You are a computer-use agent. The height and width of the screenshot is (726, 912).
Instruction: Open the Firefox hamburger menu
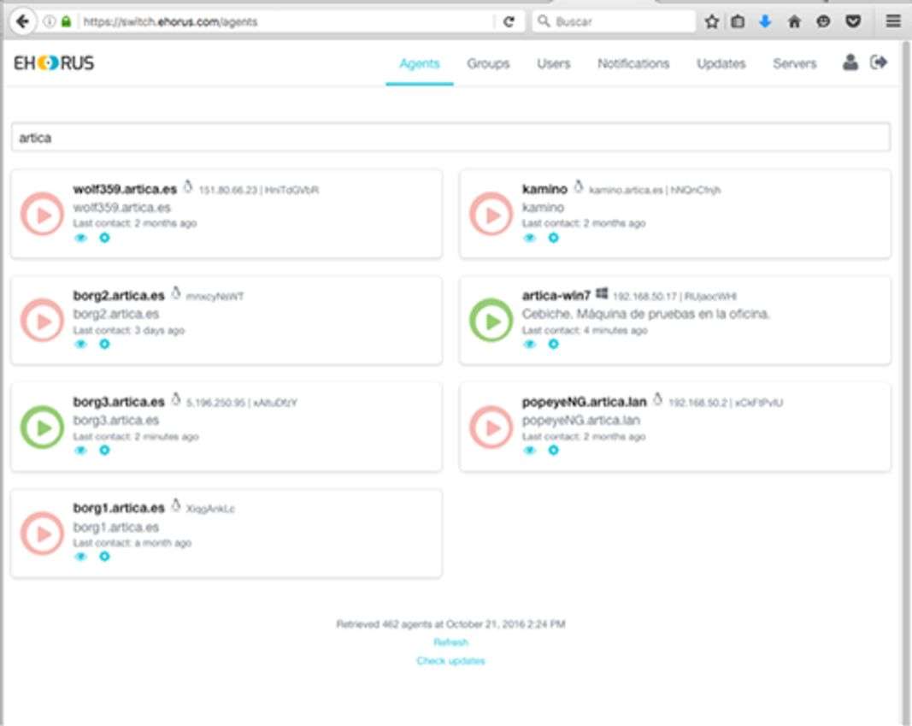coord(893,21)
